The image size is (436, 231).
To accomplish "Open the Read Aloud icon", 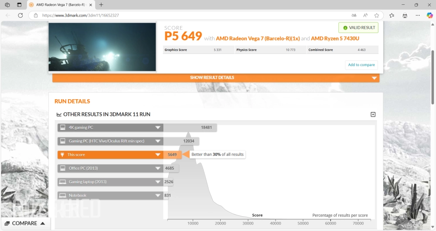I will click(365, 15).
